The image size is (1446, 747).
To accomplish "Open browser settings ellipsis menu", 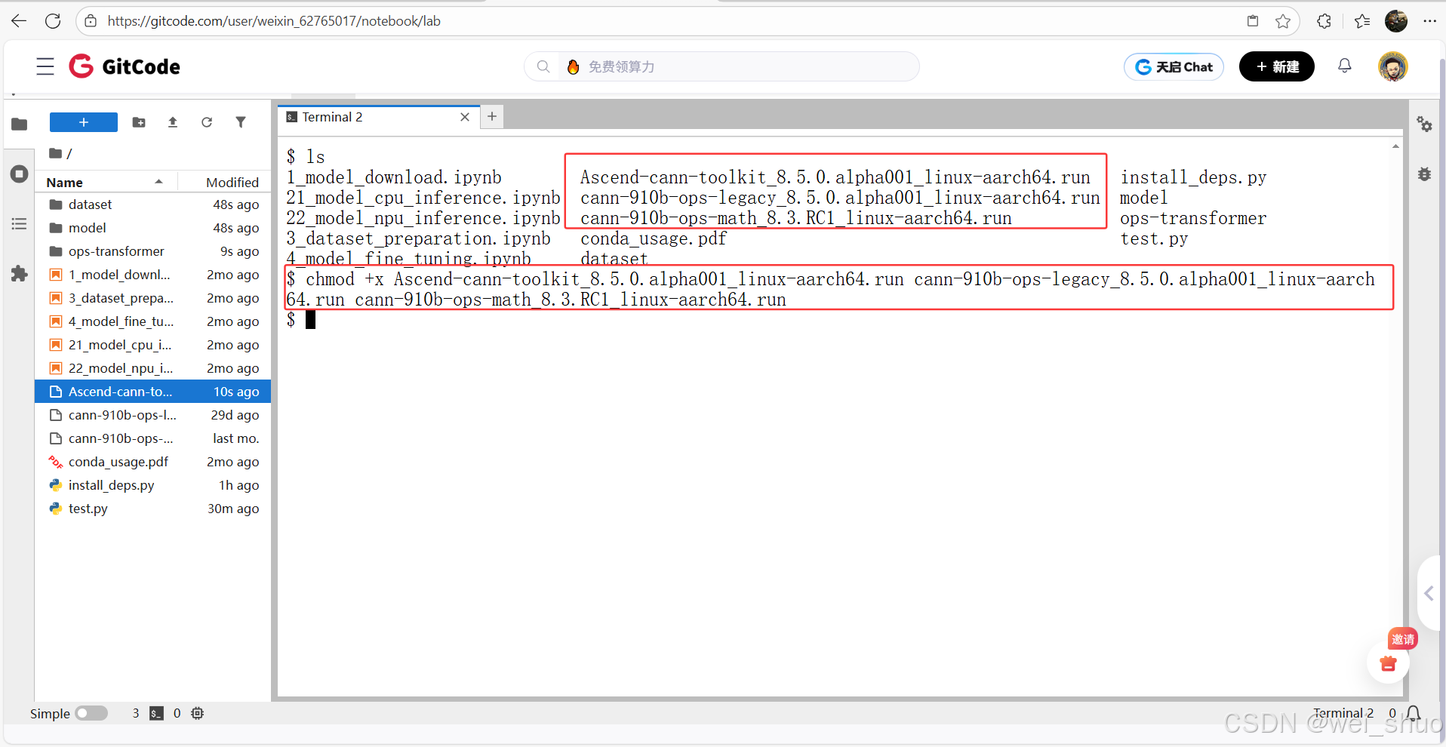I will click(1429, 21).
